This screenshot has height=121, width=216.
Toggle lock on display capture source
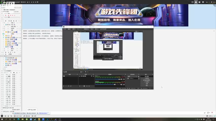93,76
